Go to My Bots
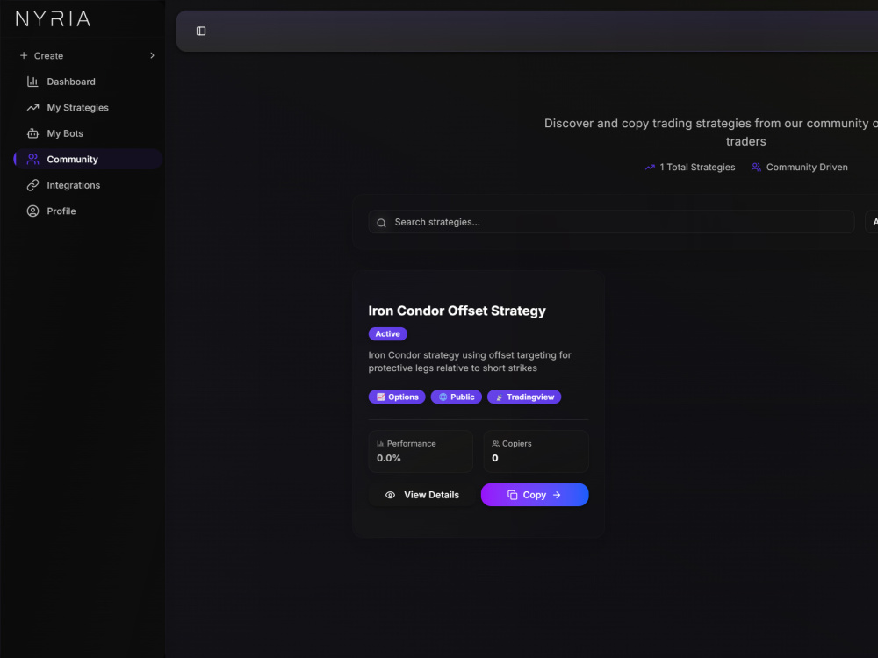Screen dimensions: 878x658 coord(88,133)
